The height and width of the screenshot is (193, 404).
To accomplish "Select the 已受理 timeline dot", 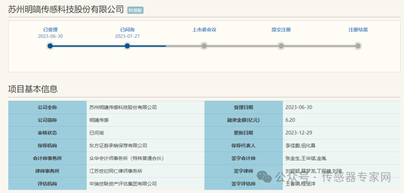I will (x=50, y=46).
